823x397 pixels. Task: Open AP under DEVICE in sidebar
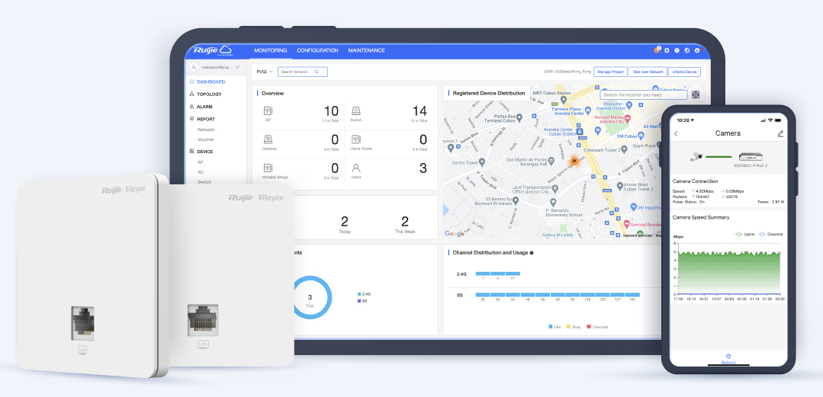pyautogui.click(x=201, y=162)
